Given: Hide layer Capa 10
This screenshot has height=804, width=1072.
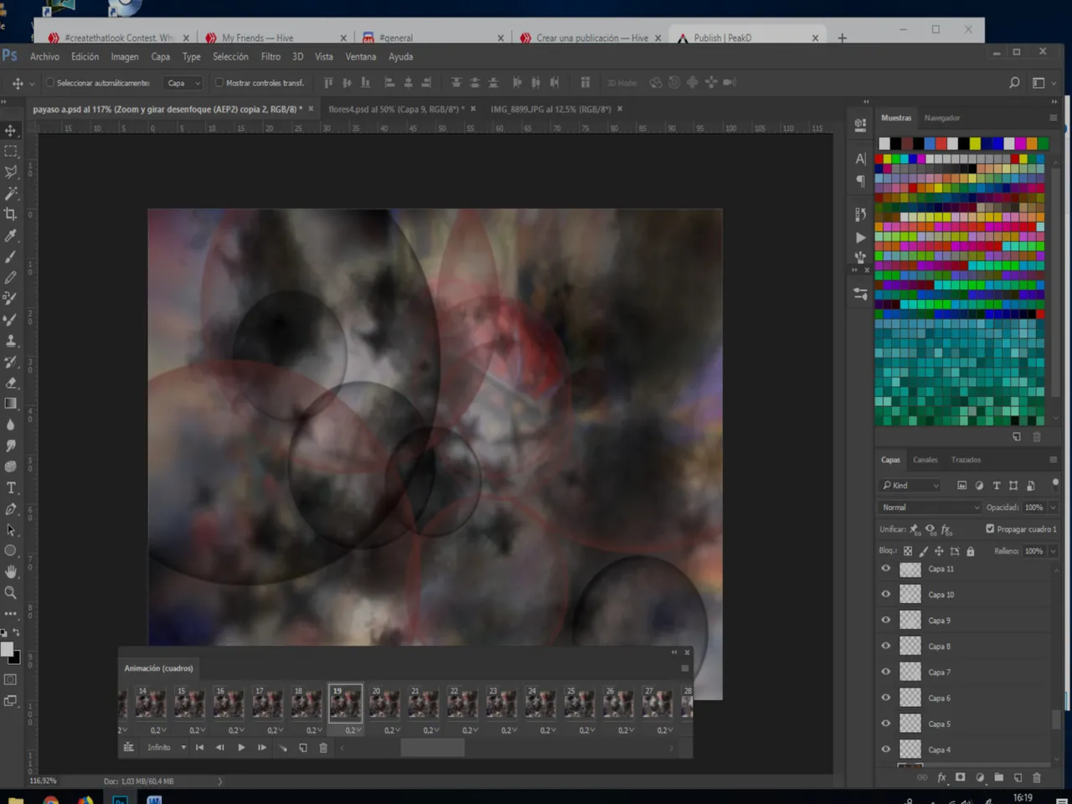Looking at the screenshot, I should 886,595.
